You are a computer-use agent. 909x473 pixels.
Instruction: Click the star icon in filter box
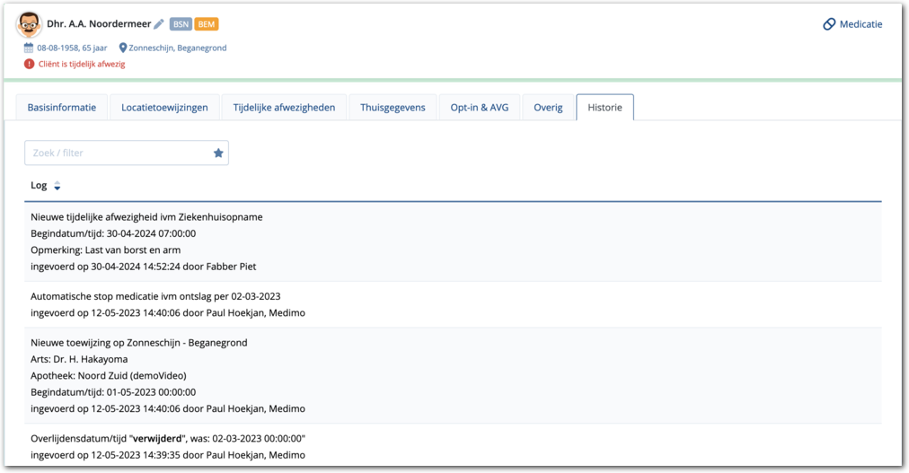click(218, 153)
